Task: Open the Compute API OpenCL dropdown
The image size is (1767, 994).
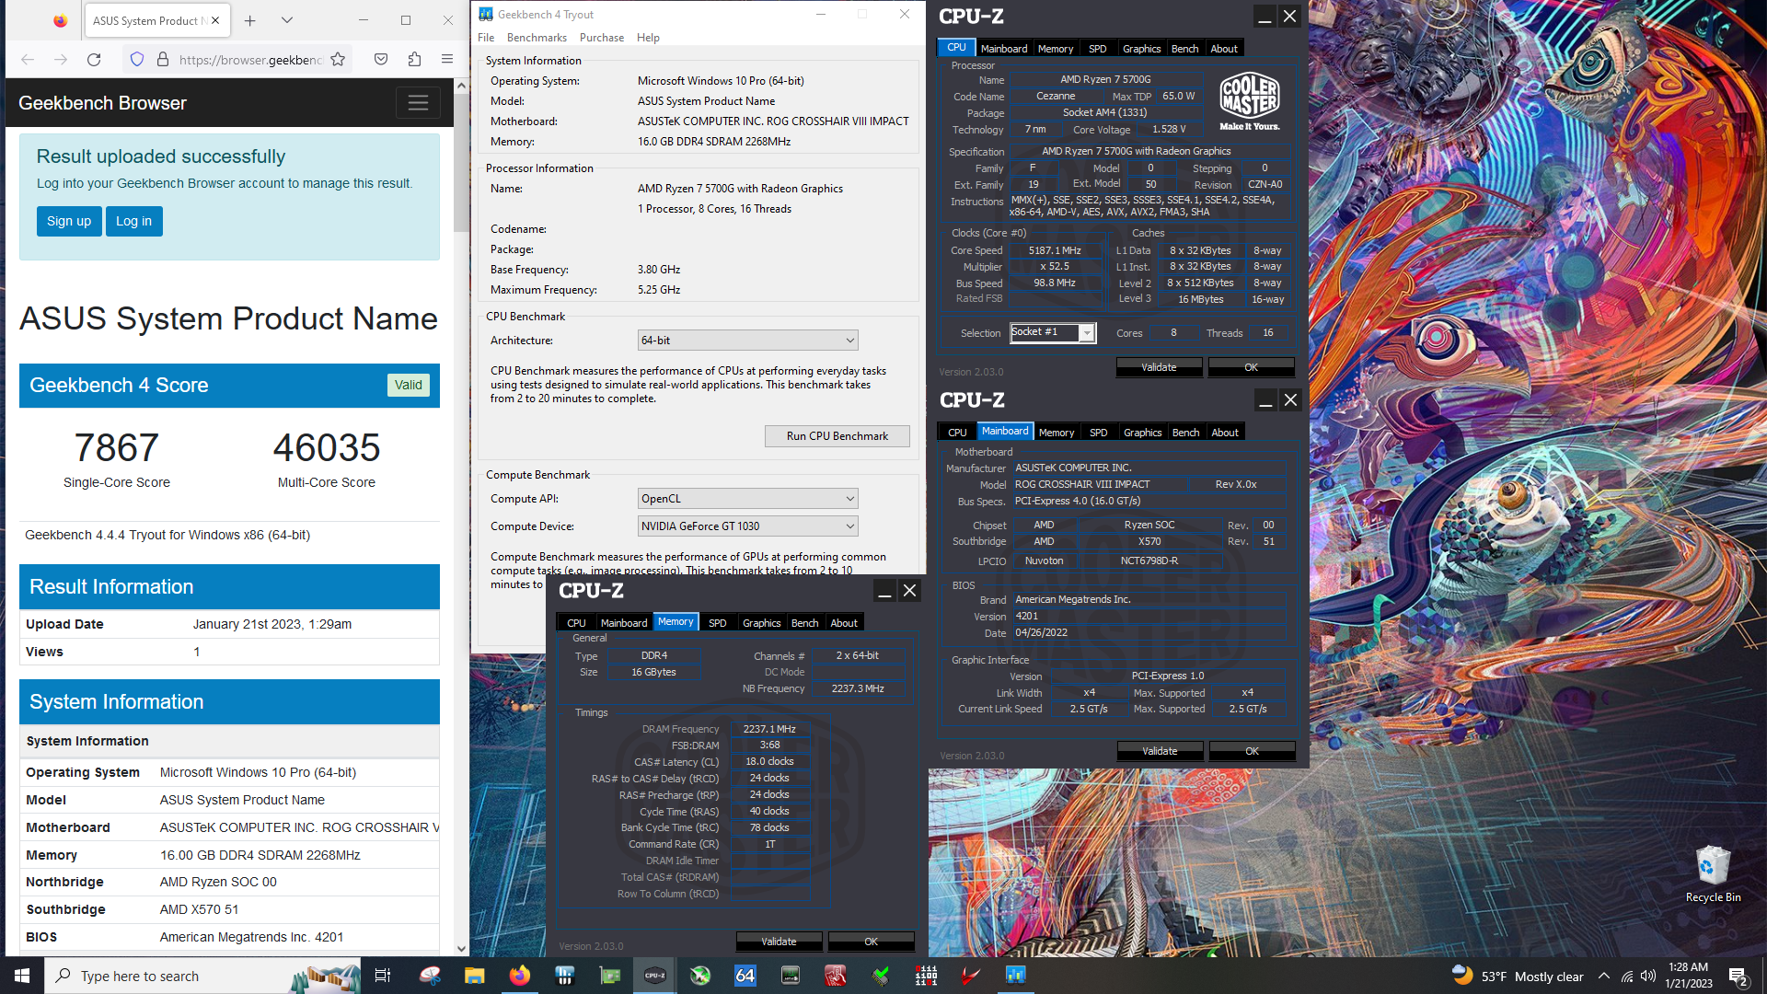Action: (747, 499)
